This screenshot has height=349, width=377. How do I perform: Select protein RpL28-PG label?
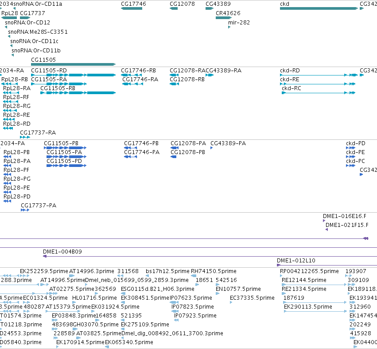click(x=17, y=179)
